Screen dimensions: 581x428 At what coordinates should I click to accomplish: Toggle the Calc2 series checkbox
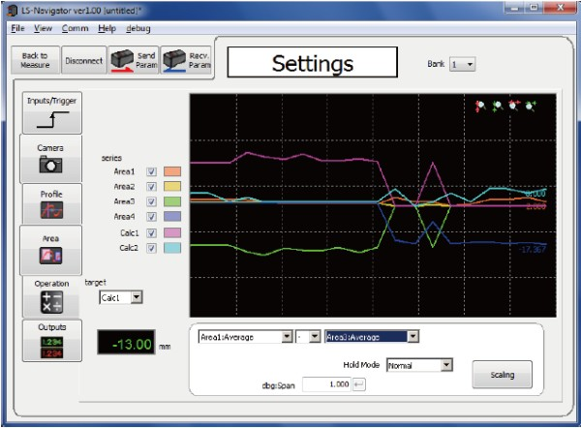151,248
